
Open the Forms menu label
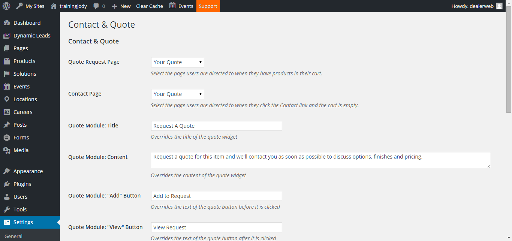pyautogui.click(x=21, y=138)
